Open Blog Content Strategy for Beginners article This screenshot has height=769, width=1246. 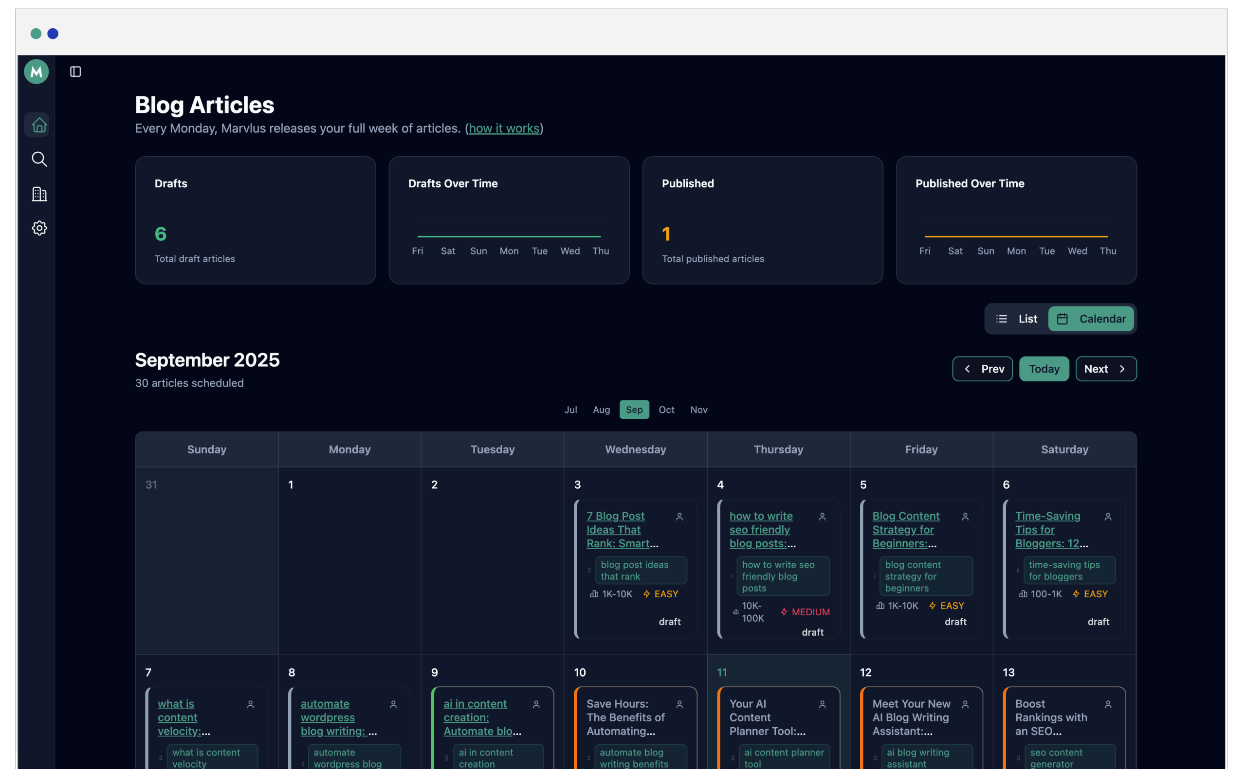pyautogui.click(x=905, y=530)
